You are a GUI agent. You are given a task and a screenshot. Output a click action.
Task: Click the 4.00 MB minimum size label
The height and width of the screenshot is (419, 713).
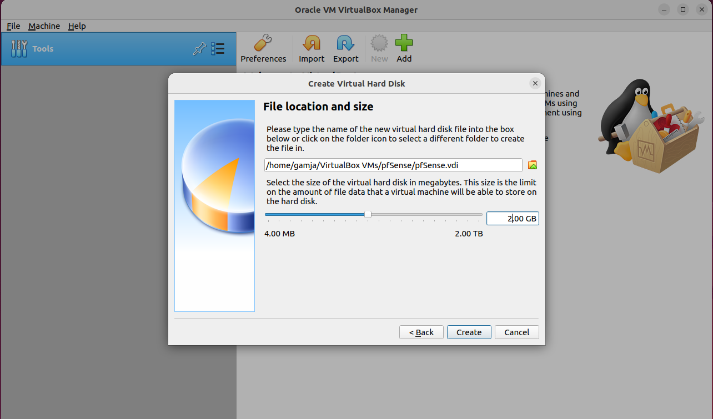[x=279, y=234]
